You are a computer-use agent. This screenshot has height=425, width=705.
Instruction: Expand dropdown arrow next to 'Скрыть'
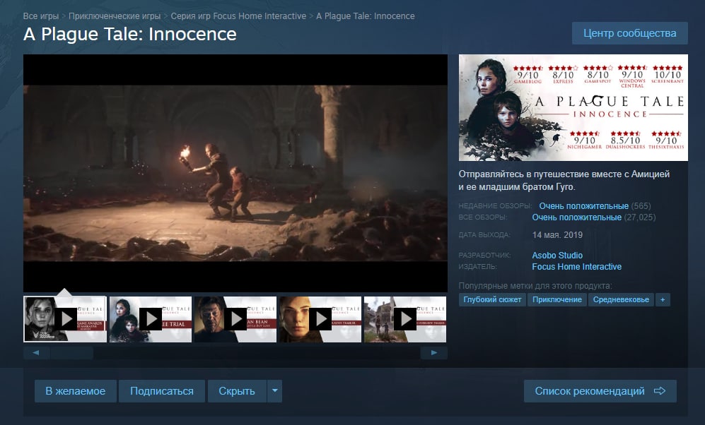274,391
